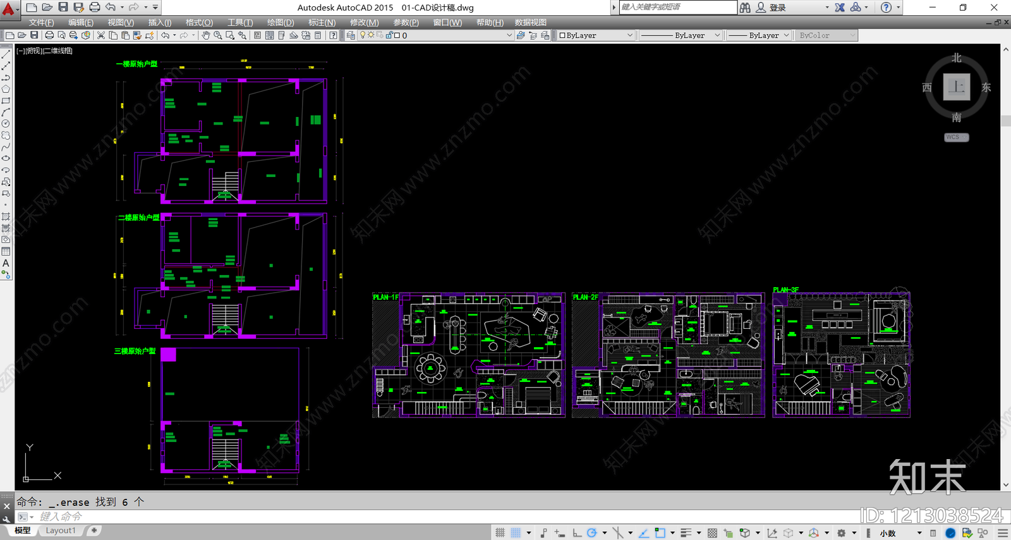Open the 文件(F) menu
The image size is (1011, 540).
pyautogui.click(x=41, y=22)
